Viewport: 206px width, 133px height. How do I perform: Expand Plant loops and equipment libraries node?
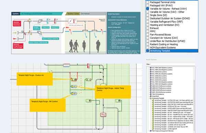(151, 131)
